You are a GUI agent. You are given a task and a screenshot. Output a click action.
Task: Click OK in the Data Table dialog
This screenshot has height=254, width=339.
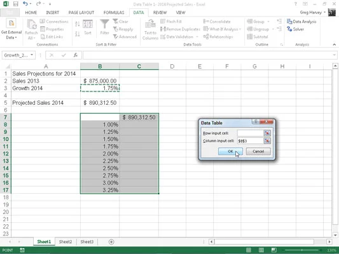click(230, 151)
